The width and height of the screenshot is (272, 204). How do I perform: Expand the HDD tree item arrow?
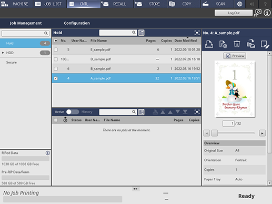[x=3, y=53]
